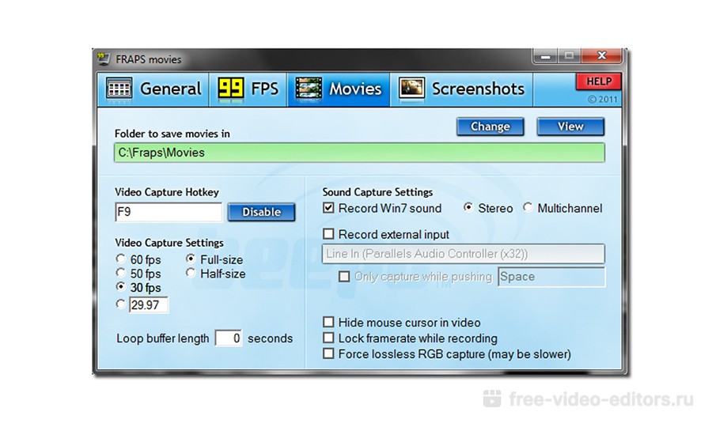Minimize the FRAPS window
The width and height of the screenshot is (712, 427).
[545, 56]
